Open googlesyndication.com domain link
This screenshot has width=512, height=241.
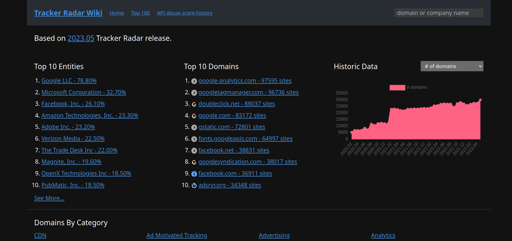tap(248, 162)
